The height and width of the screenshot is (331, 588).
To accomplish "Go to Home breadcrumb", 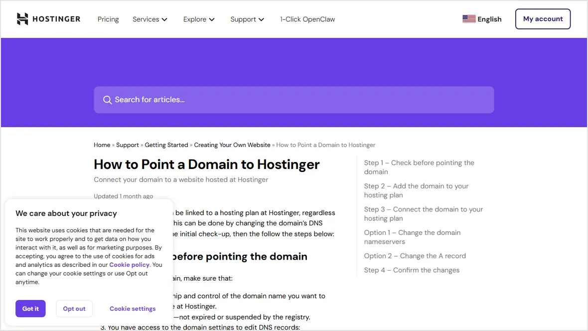I will 102,145.
